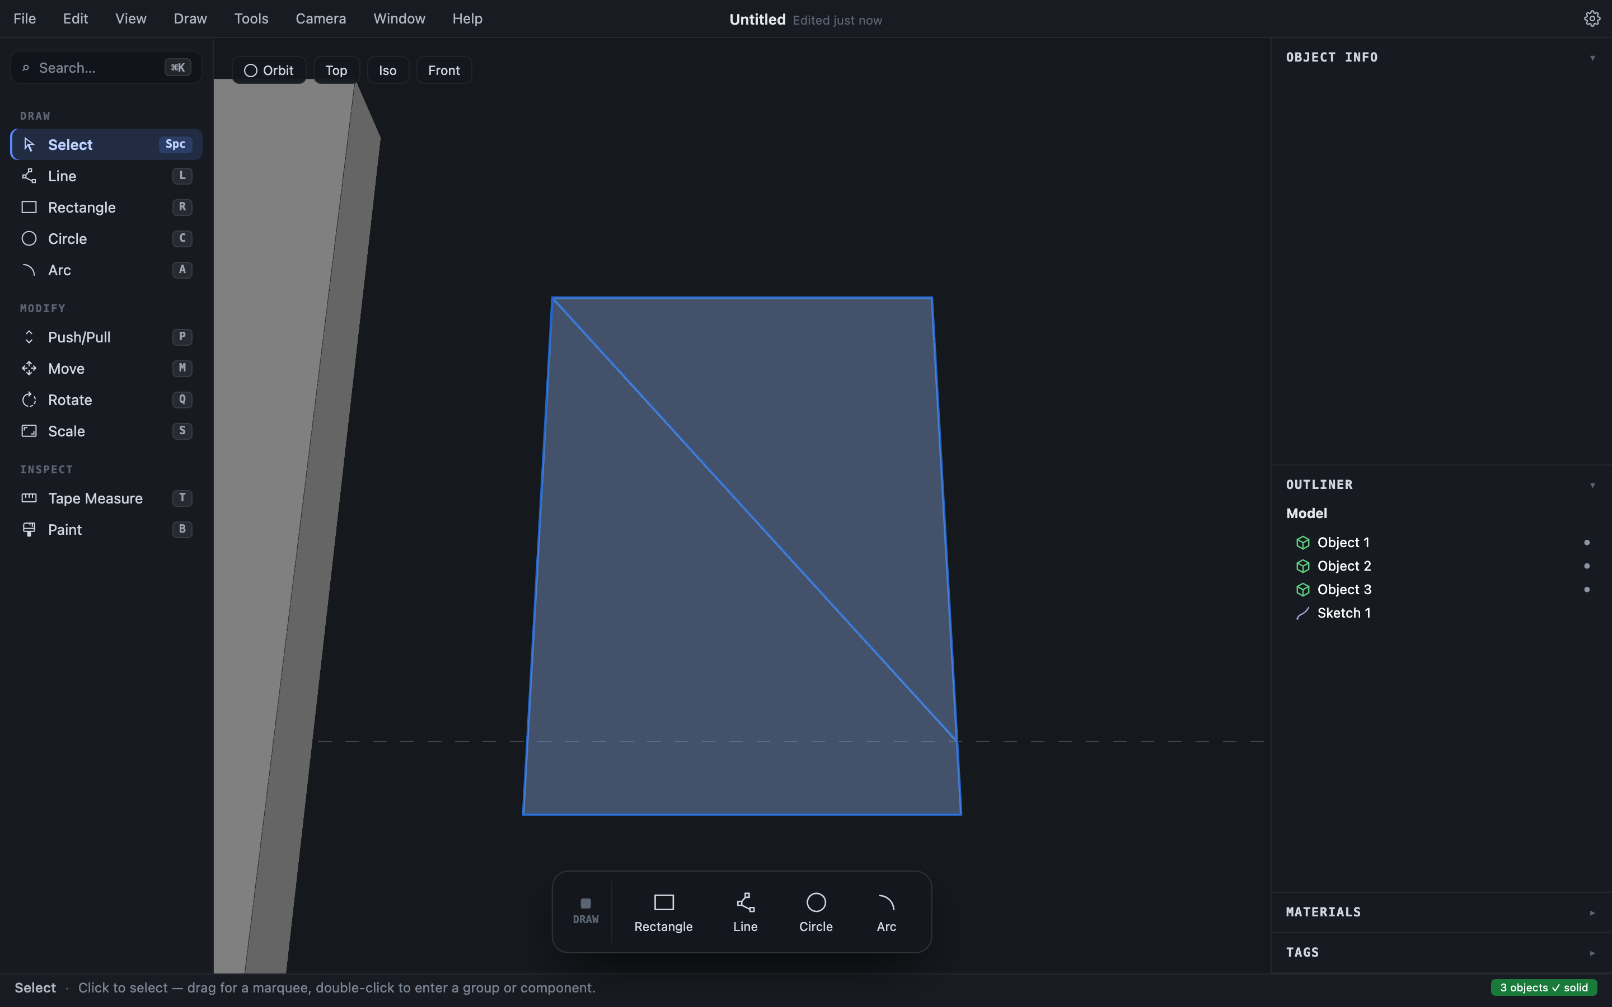The image size is (1612, 1007).
Task: Click the DRAW group icon in floating toolbar
Action: click(x=585, y=904)
